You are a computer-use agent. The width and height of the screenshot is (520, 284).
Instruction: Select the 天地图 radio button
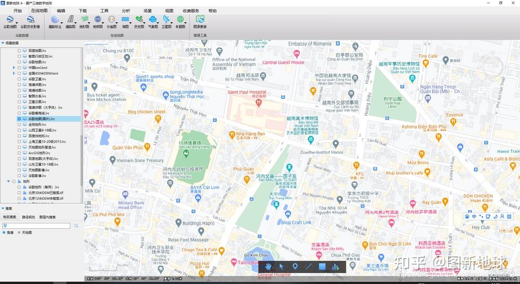(19, 233)
